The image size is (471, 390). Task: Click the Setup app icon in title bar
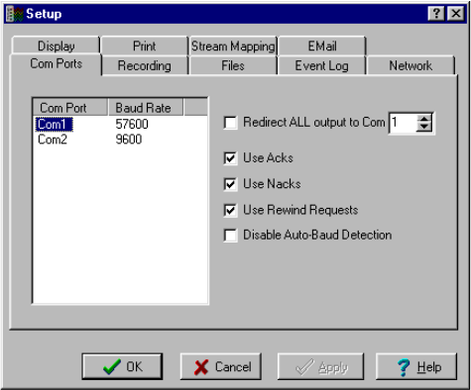[15, 14]
